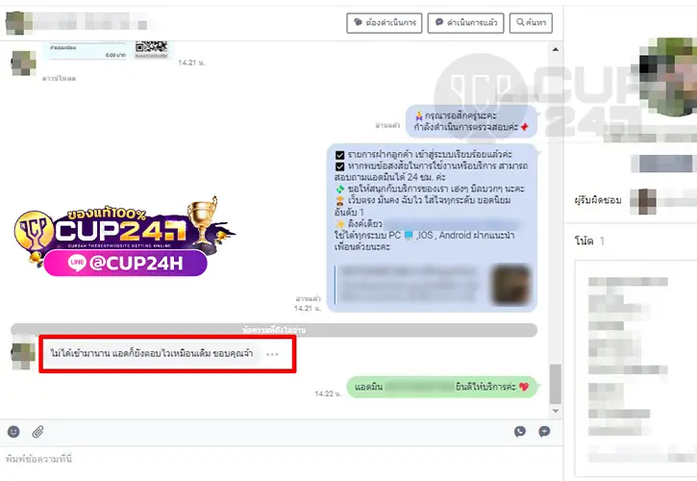Click the 'ดำเนินการแล้ว' resolved button
The height and width of the screenshot is (481, 697).
click(465, 23)
